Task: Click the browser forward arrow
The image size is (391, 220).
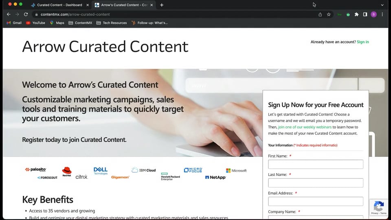Action: point(17,15)
